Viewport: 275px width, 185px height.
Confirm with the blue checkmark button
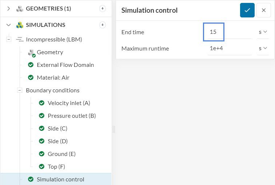pos(247,10)
